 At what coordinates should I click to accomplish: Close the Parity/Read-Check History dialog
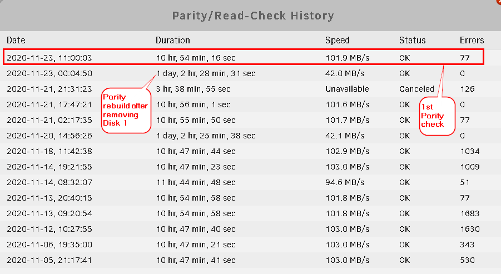click(x=499, y=1)
